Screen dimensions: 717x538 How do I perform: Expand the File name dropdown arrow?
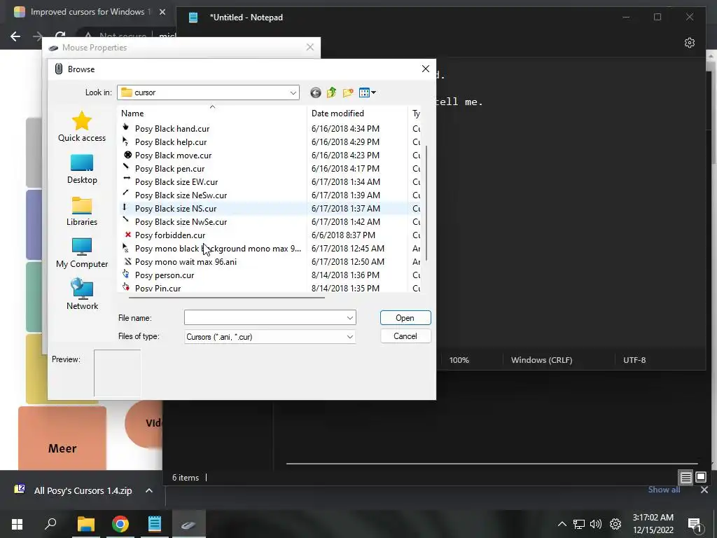pos(350,318)
